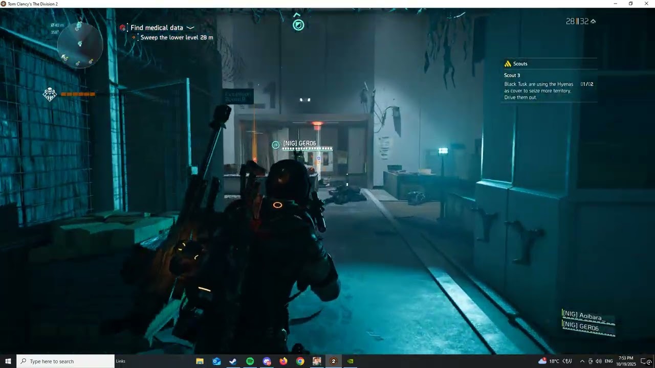Click The Division 2 title bar icon
Viewport: 655px width, 368px height.
pyautogui.click(x=4, y=4)
